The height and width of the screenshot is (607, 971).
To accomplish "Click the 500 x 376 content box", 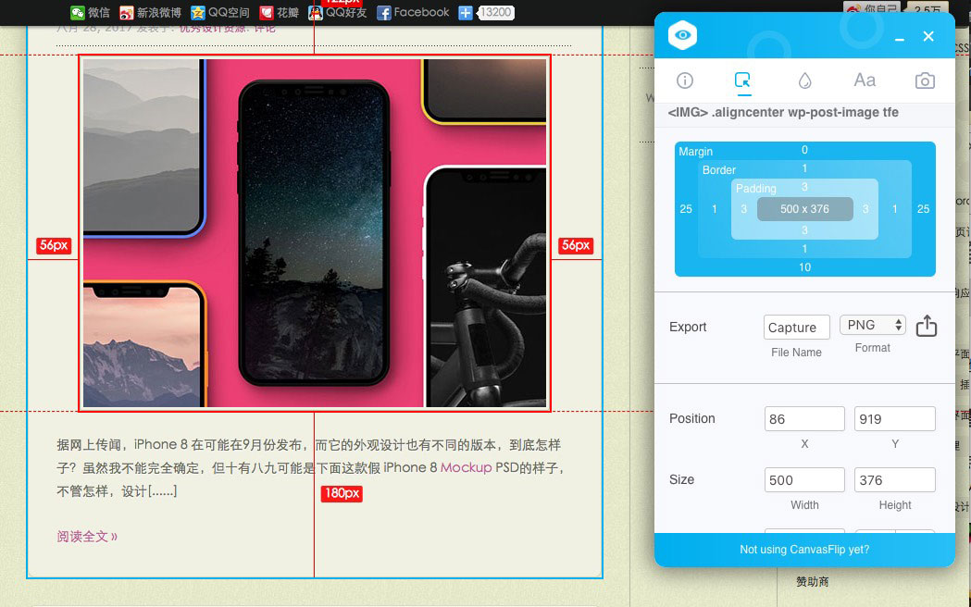I will [804, 209].
